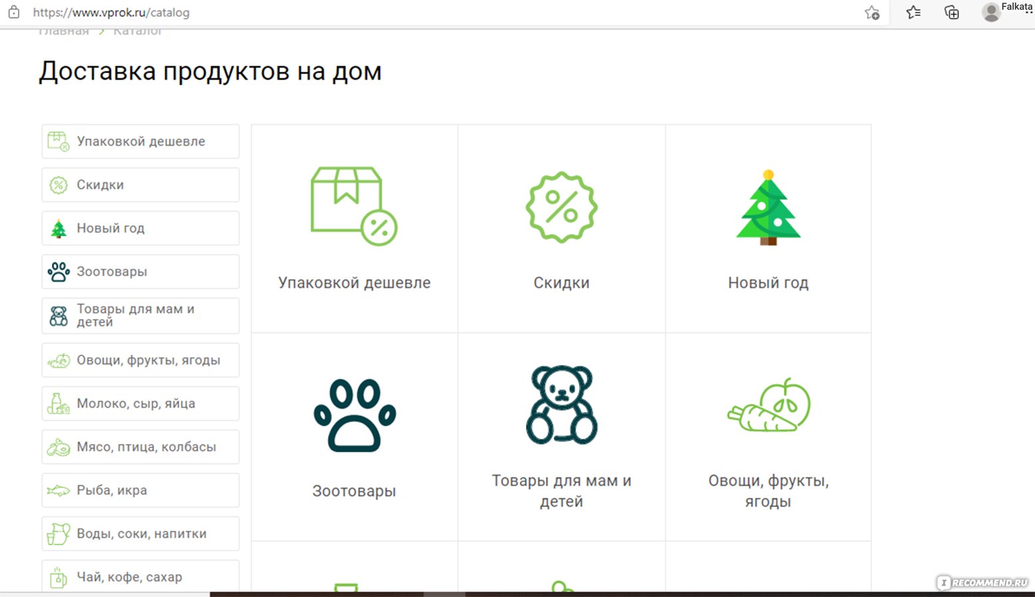1035x597 pixels.
Task: Click the sidebar teddy bear icon
Action: 59,316
